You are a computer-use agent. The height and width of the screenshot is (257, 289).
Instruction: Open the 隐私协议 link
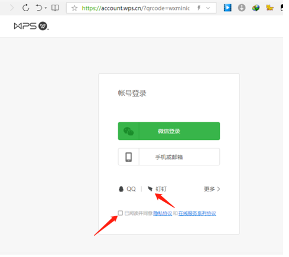tap(163, 213)
